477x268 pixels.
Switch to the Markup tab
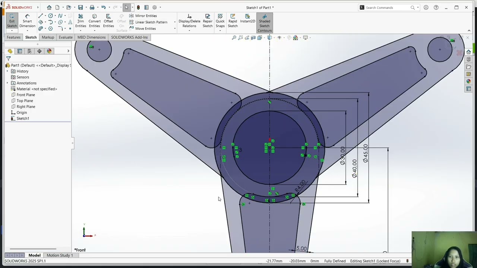point(48,37)
